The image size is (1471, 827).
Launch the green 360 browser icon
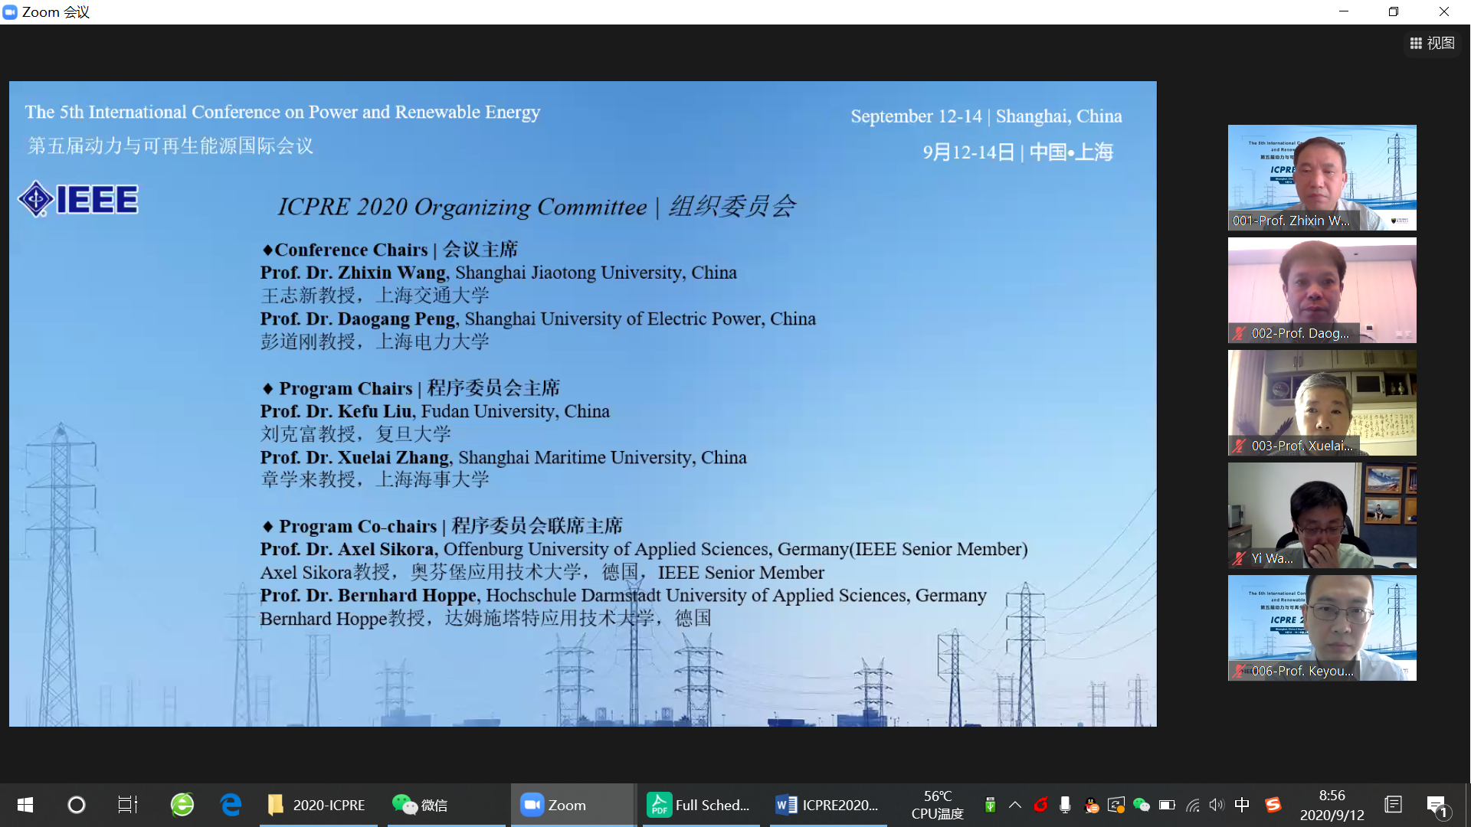pos(182,805)
